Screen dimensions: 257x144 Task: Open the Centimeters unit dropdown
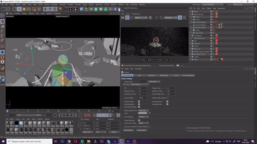click(x=154, y=82)
